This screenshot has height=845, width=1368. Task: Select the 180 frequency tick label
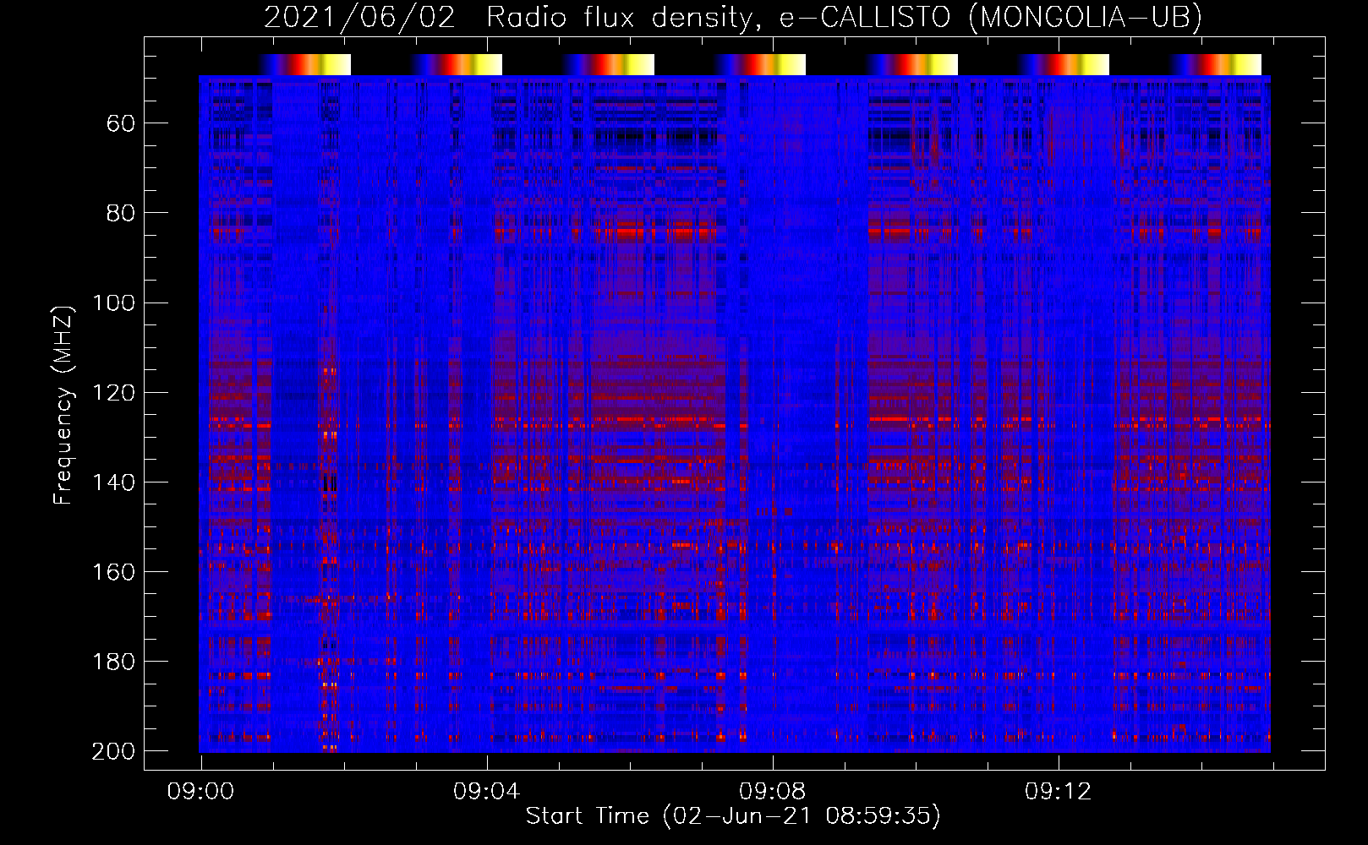coord(113,661)
